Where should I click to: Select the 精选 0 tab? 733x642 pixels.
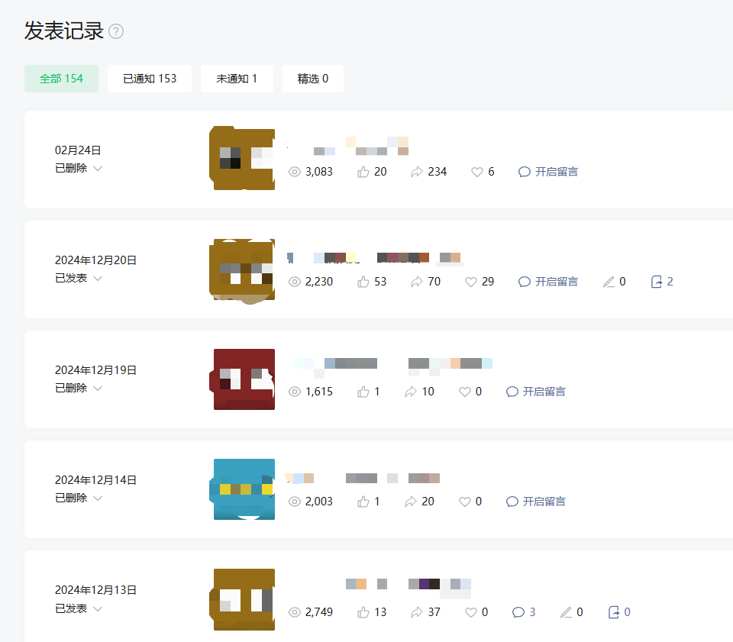(x=313, y=79)
